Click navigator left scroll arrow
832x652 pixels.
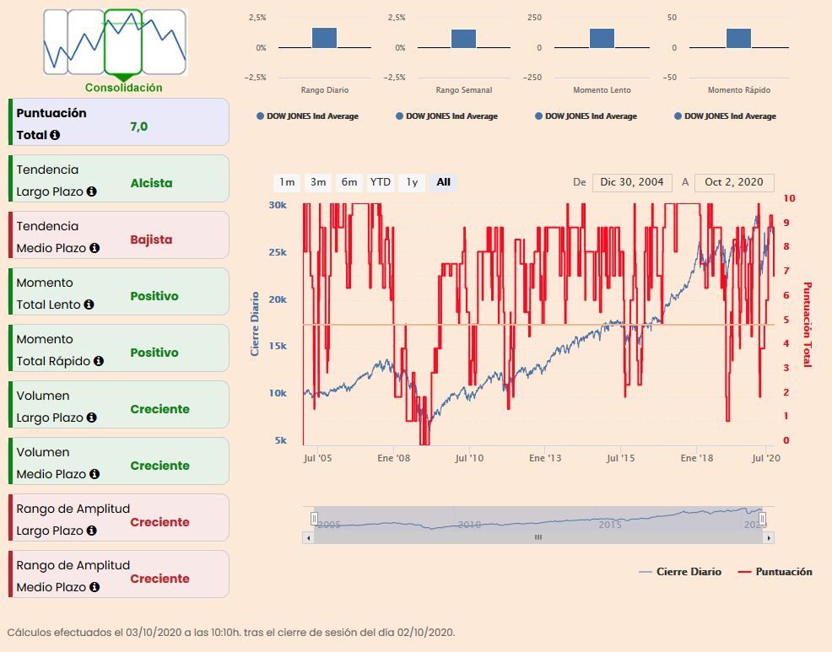tap(308, 538)
